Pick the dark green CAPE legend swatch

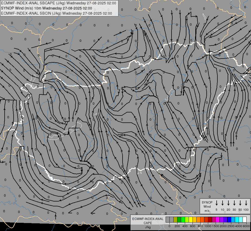(x=179, y=219)
